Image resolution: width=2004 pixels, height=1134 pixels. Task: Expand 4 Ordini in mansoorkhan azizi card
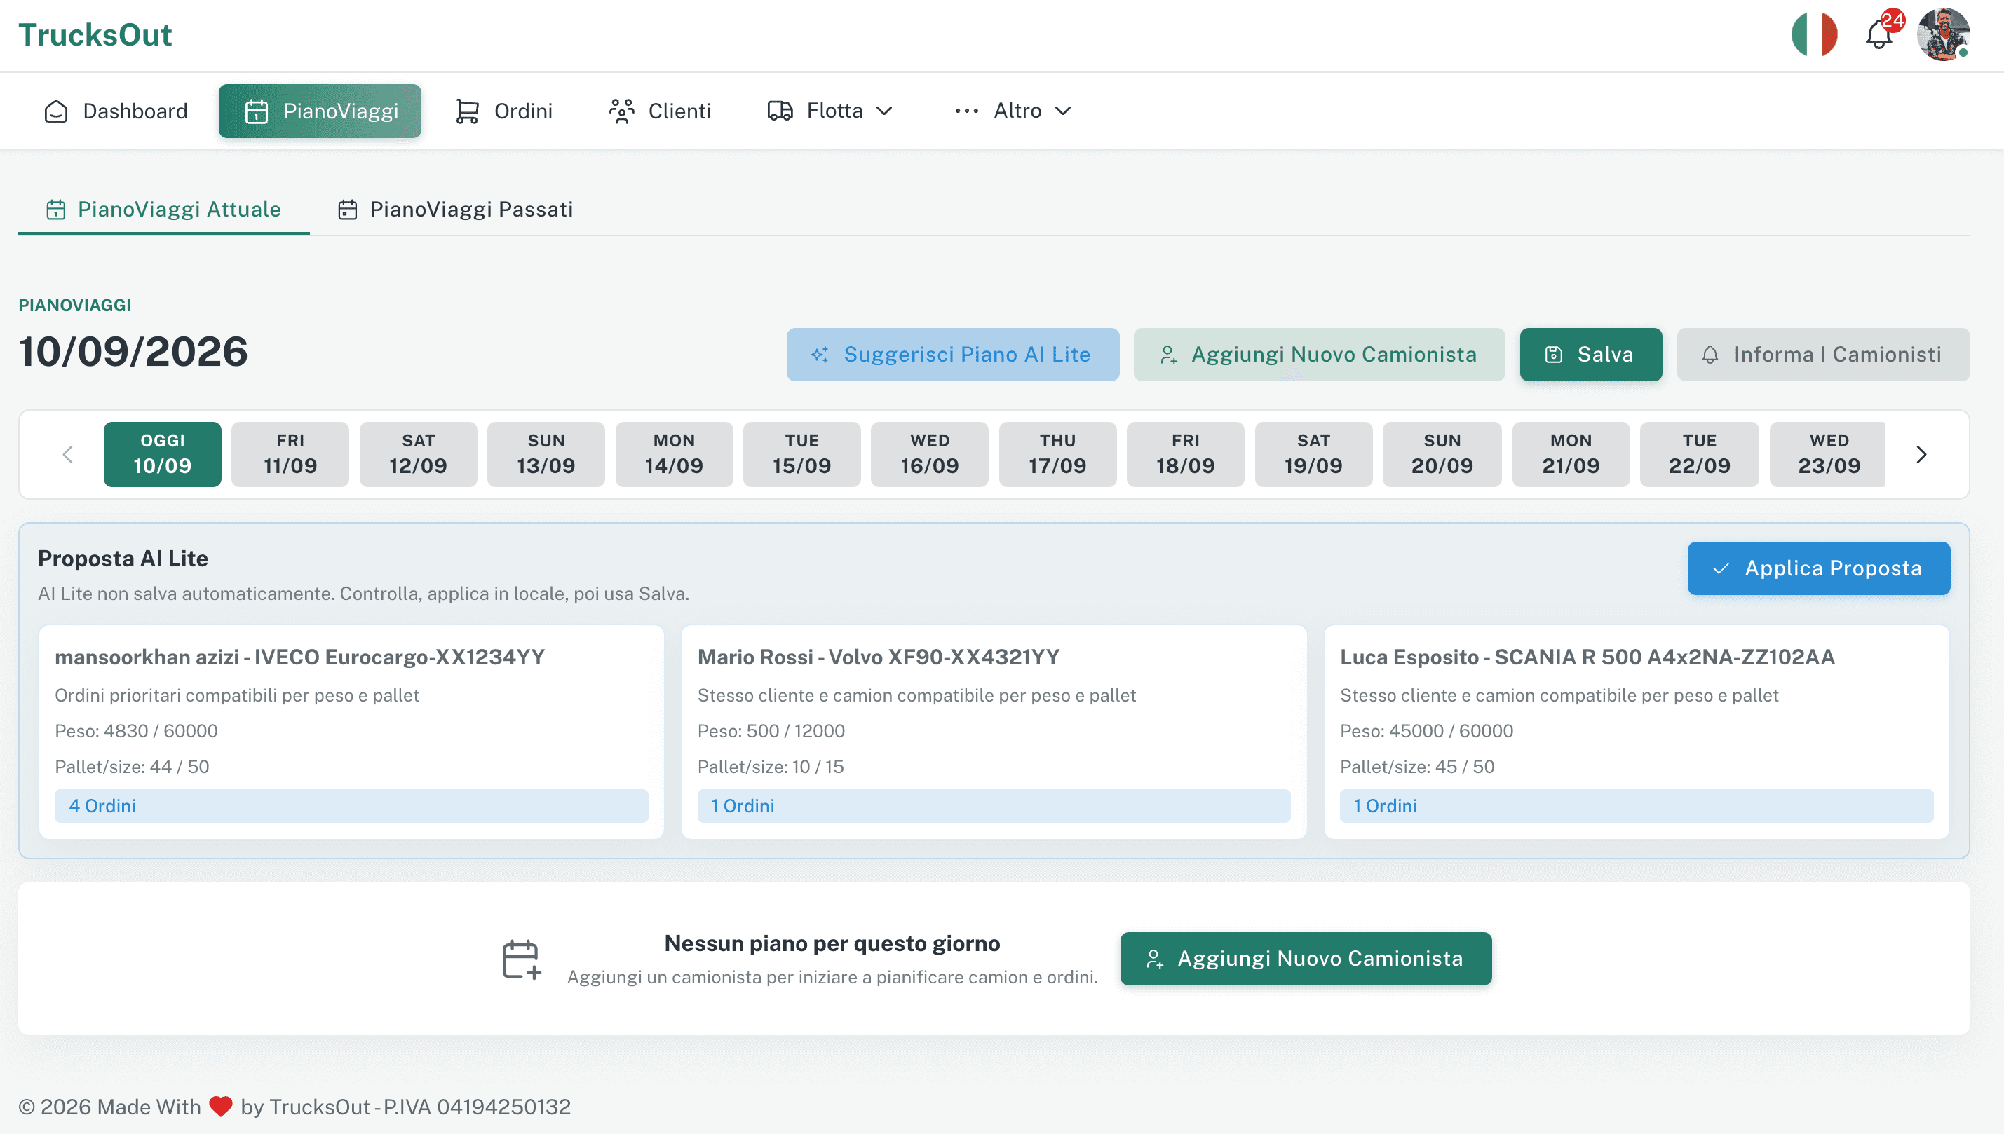351,805
